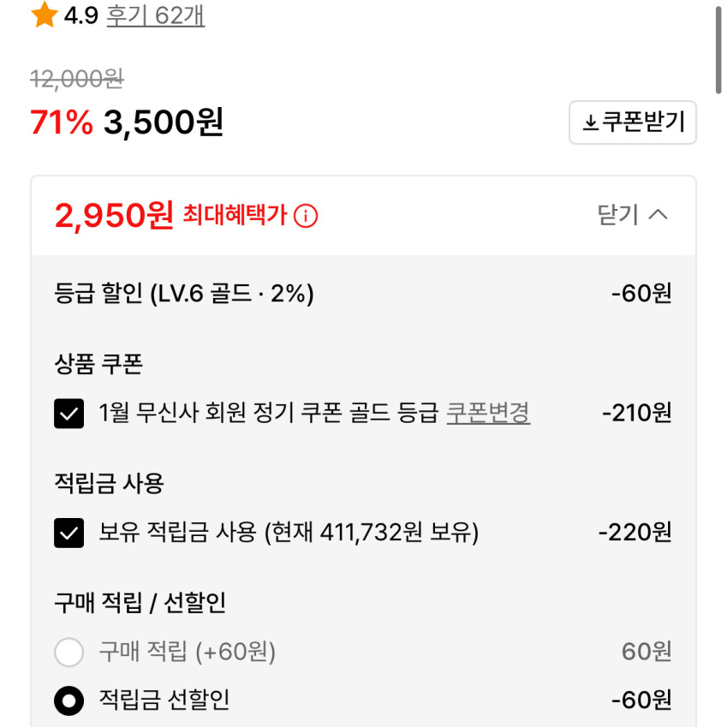Image resolution: width=727 pixels, height=727 pixels.
Task: Collapse the benefit details with 닫기
Action: [618, 215]
